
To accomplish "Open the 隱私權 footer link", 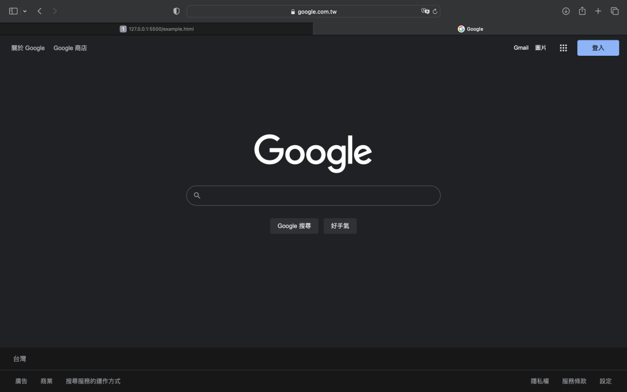I will [x=540, y=381].
